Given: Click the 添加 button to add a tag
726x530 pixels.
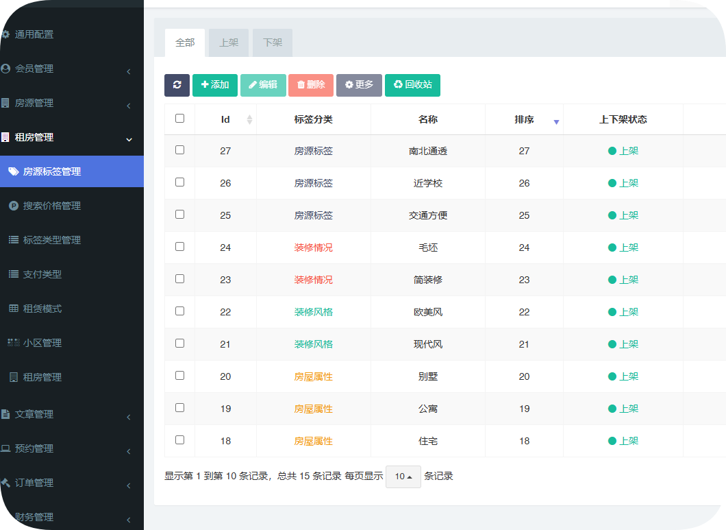Looking at the screenshot, I should (214, 86).
